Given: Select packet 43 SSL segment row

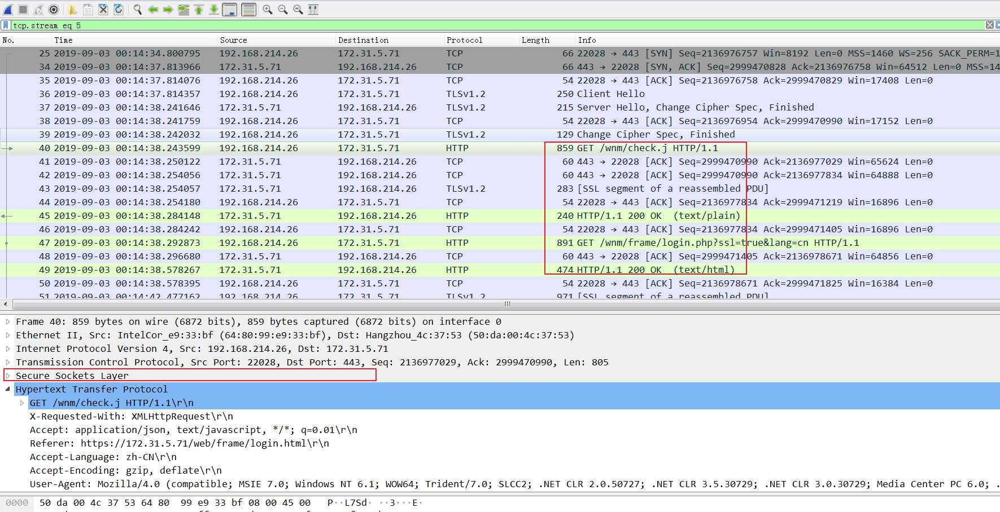Looking at the screenshot, I should pos(500,188).
